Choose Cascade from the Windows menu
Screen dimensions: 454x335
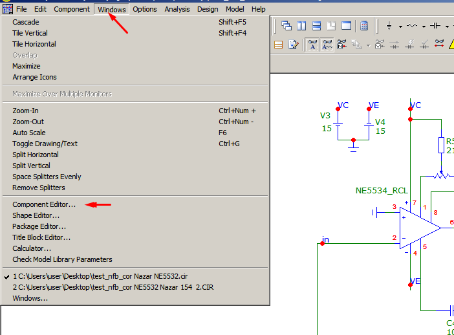pyautogui.click(x=135, y=22)
